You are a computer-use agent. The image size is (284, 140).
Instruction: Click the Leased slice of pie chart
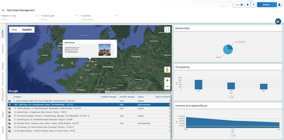(227, 51)
